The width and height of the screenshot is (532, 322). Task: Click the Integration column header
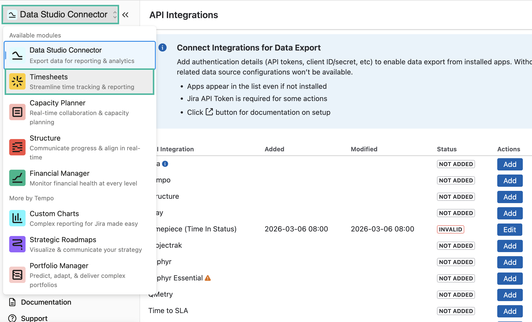pyautogui.click(x=175, y=149)
